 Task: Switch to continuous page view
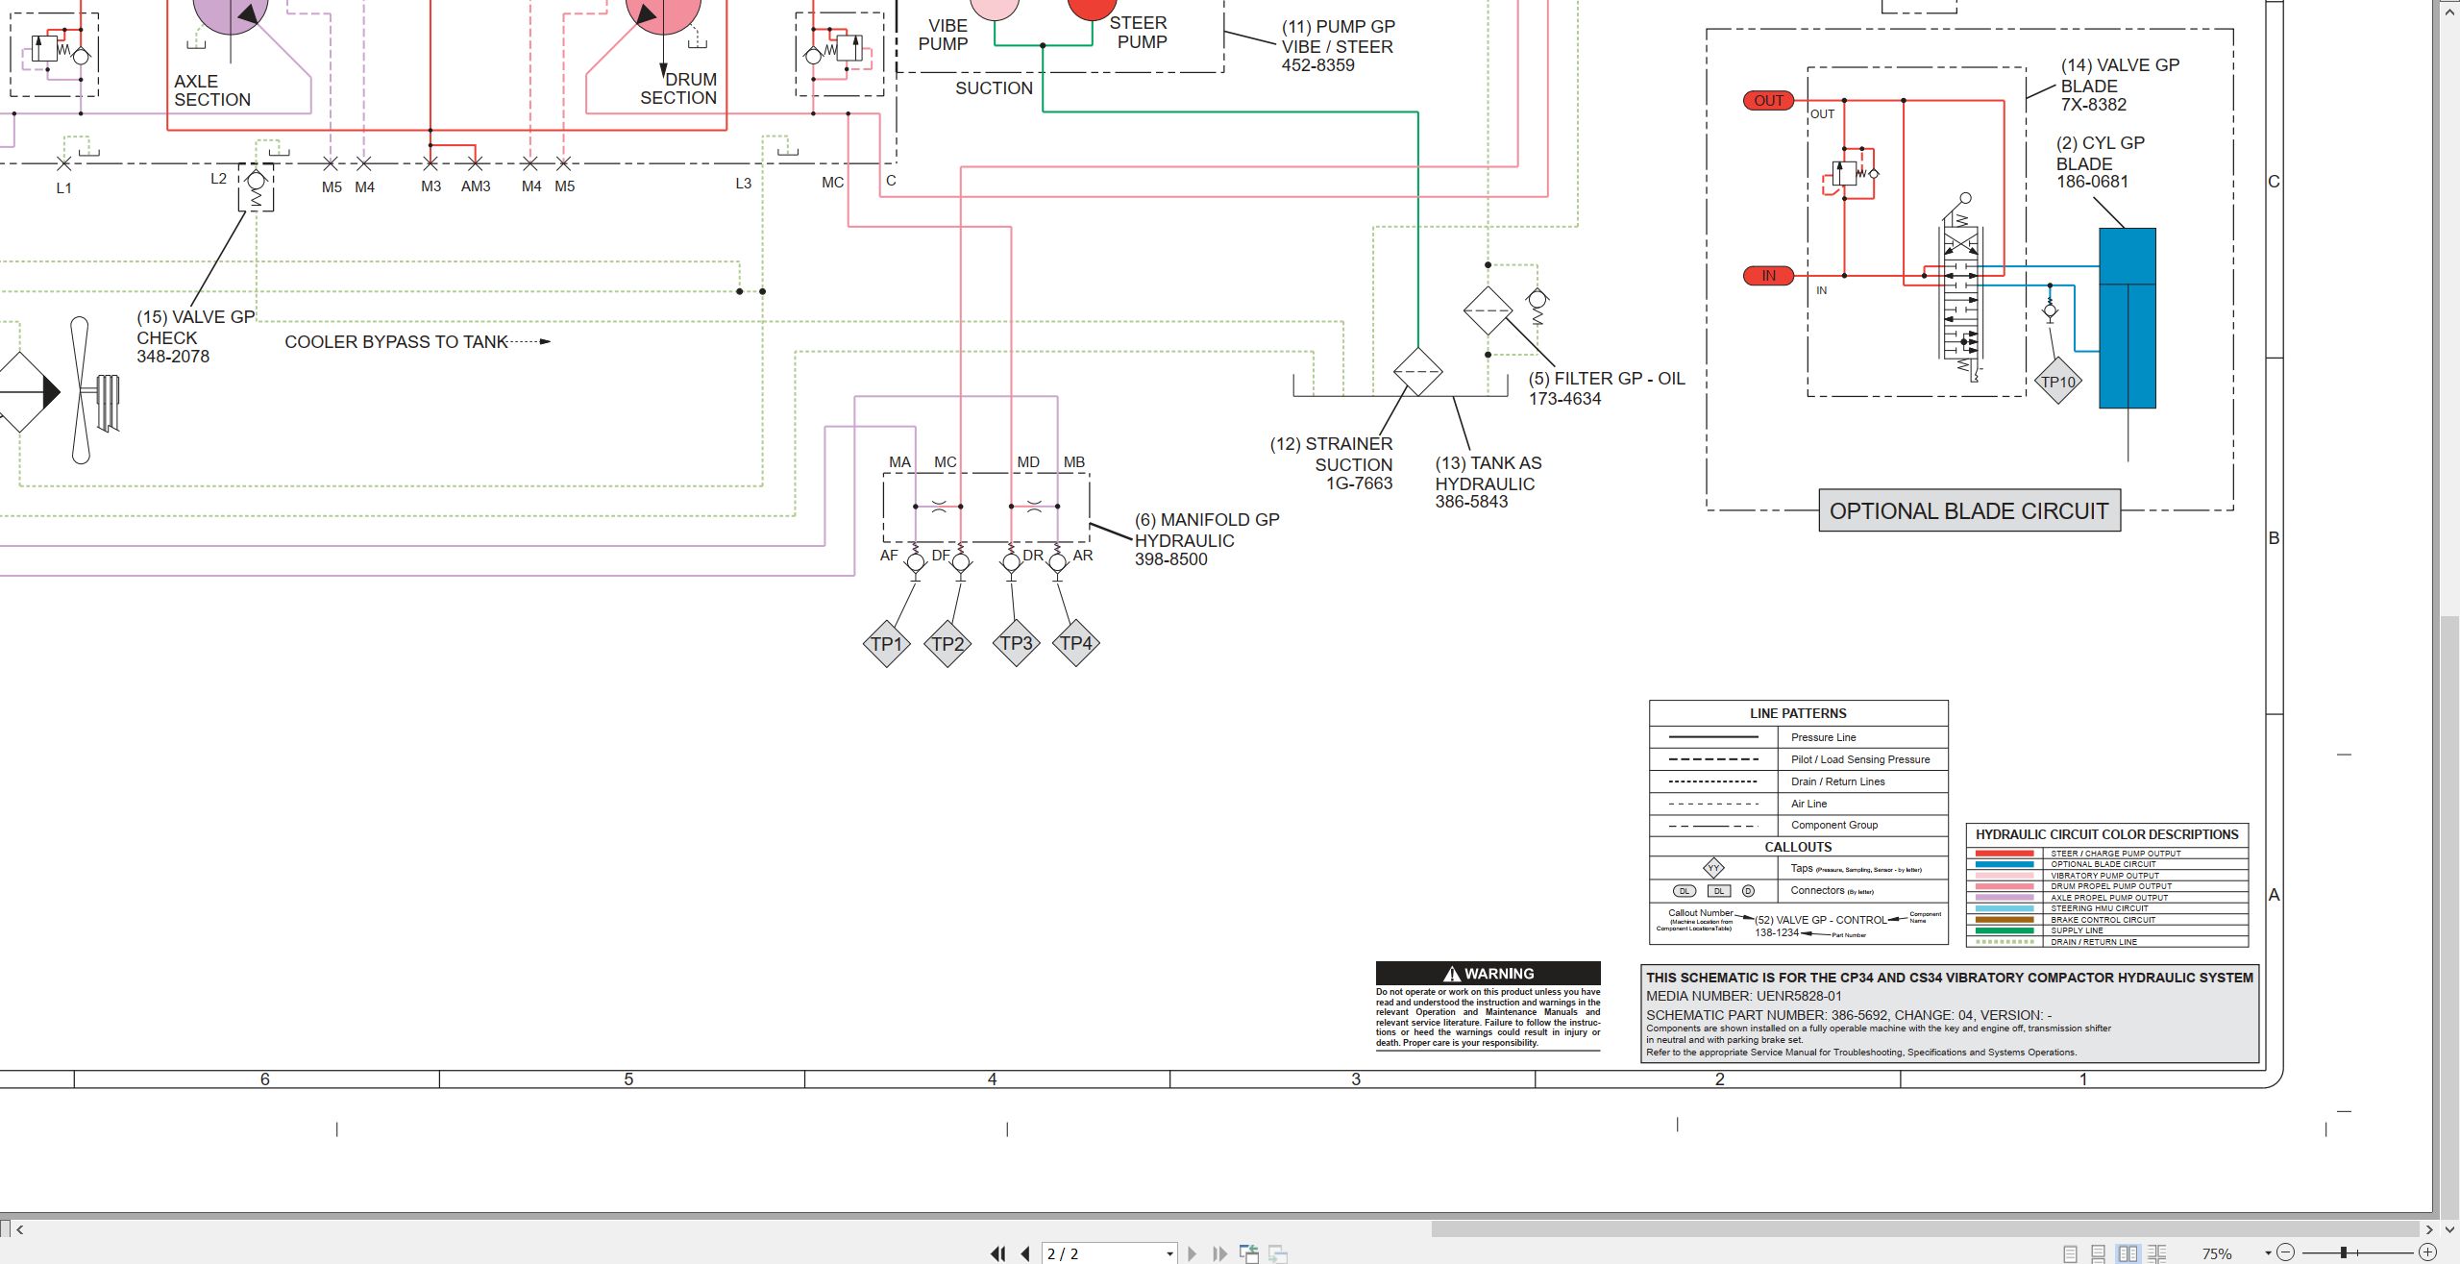click(x=2099, y=1253)
